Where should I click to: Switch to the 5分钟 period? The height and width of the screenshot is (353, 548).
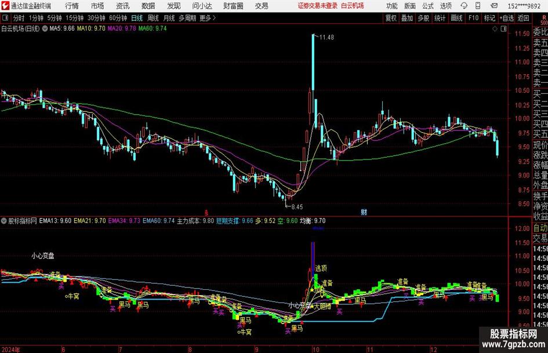pyautogui.click(x=55, y=18)
